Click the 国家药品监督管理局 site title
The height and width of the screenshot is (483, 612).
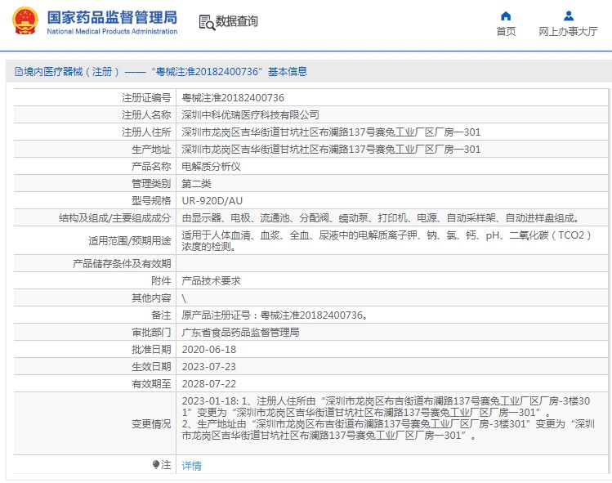click(111, 16)
